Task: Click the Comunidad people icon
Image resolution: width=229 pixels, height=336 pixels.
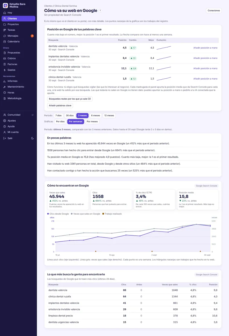Action: point(5,115)
